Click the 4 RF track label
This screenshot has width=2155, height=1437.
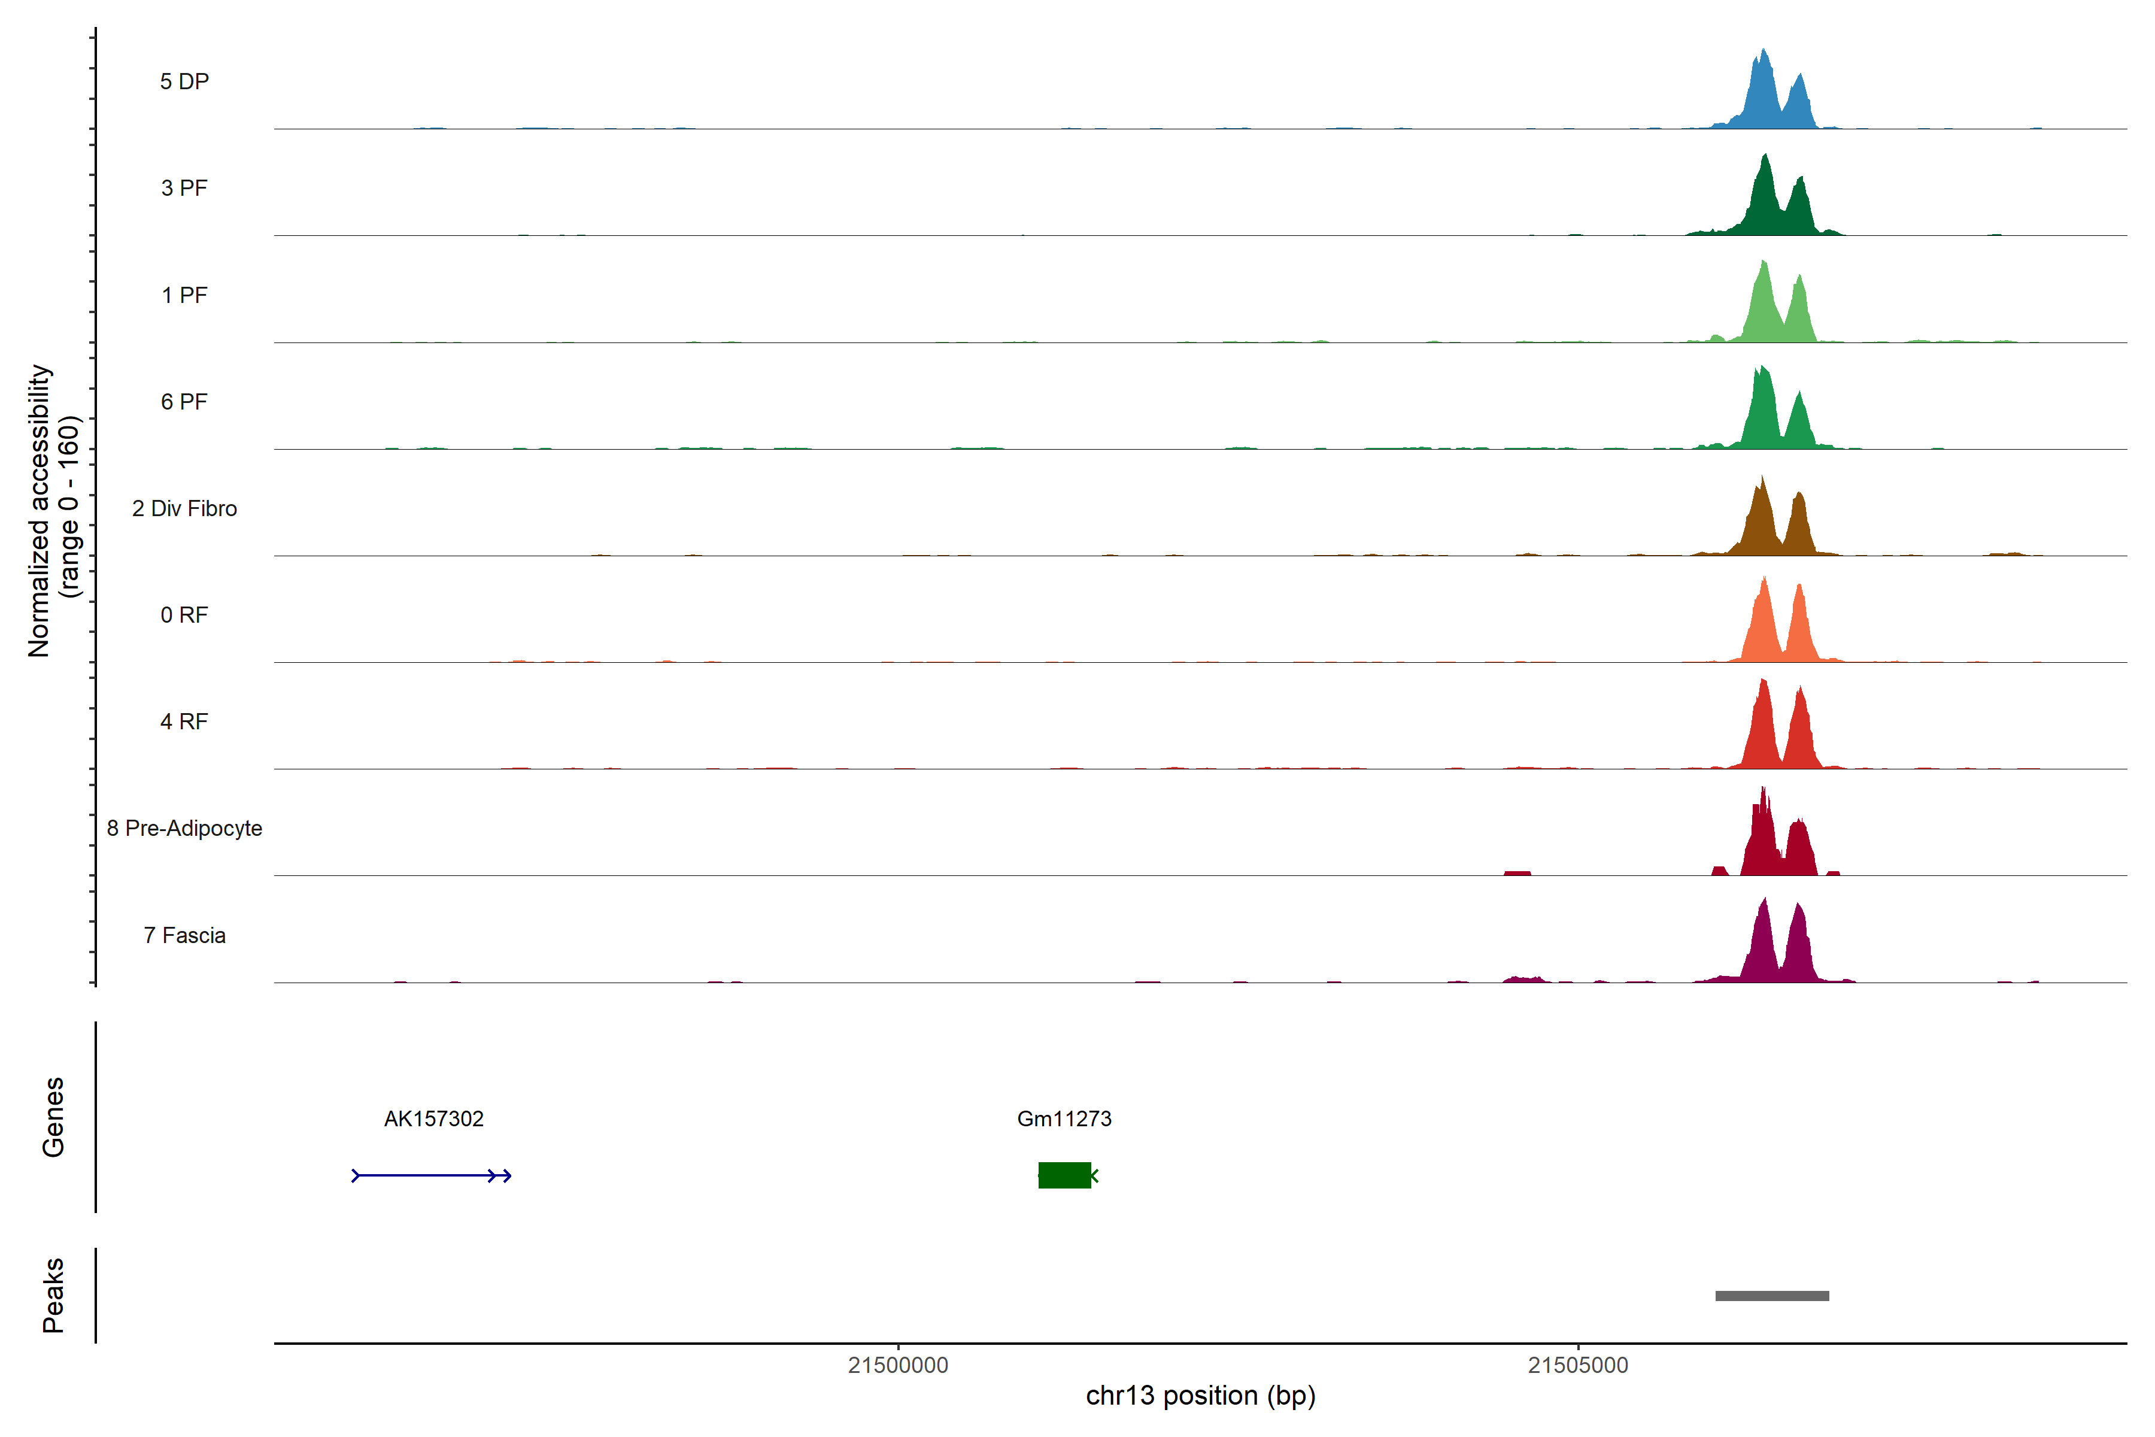[x=184, y=721]
